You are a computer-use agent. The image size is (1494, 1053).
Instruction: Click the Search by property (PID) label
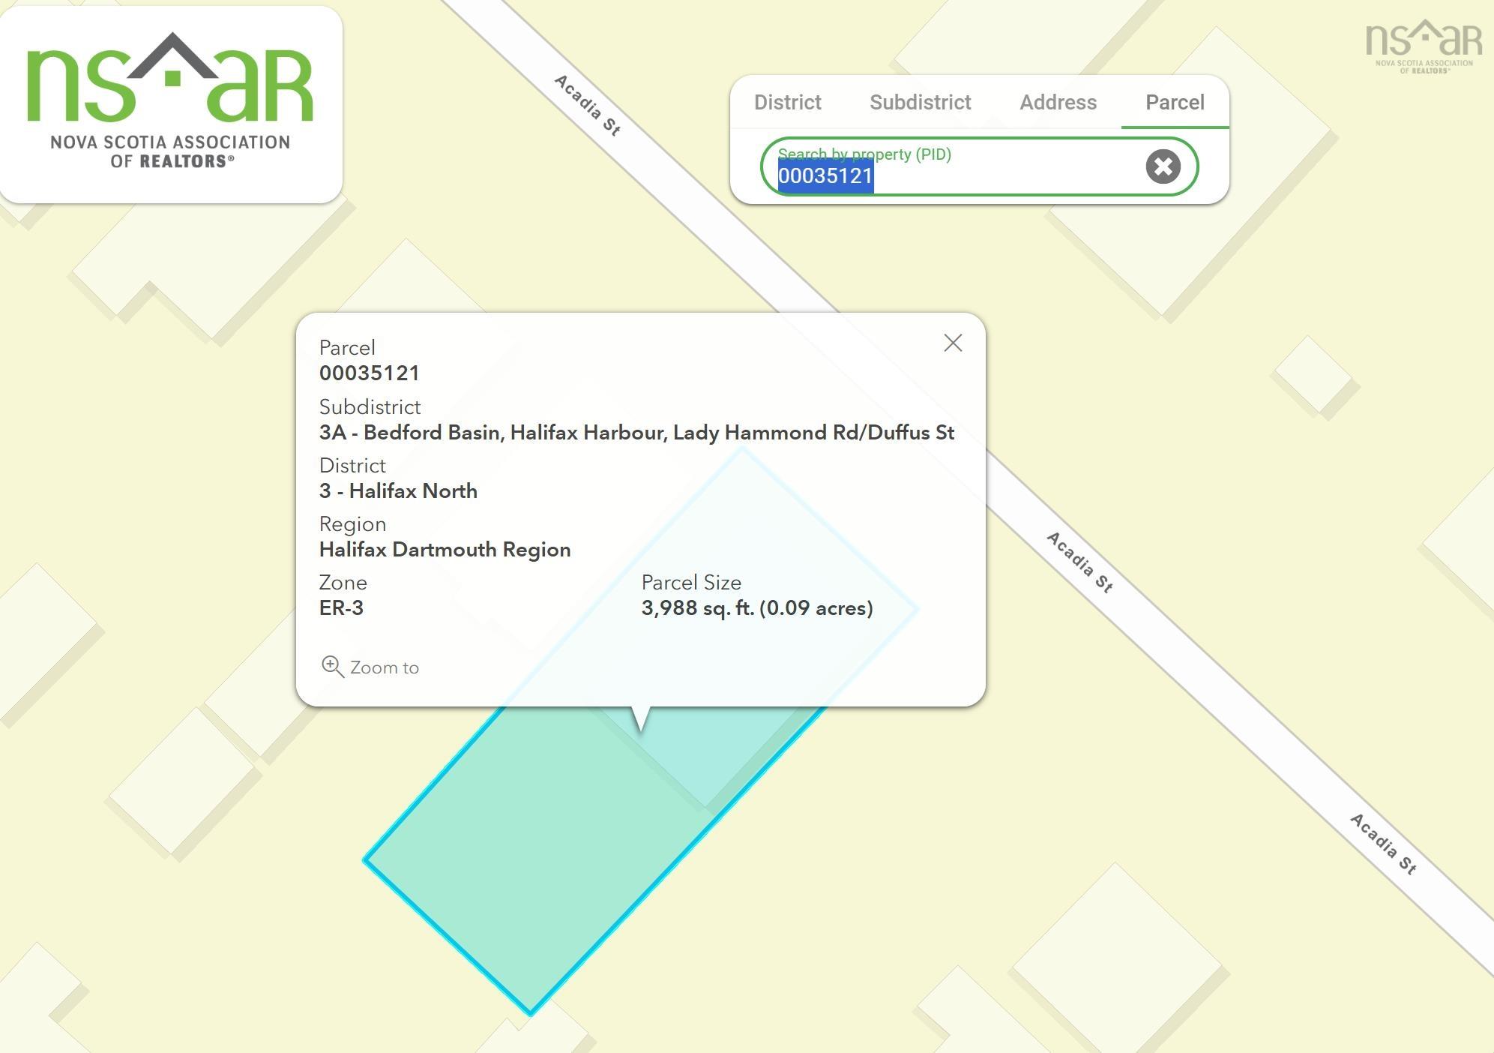tap(864, 154)
